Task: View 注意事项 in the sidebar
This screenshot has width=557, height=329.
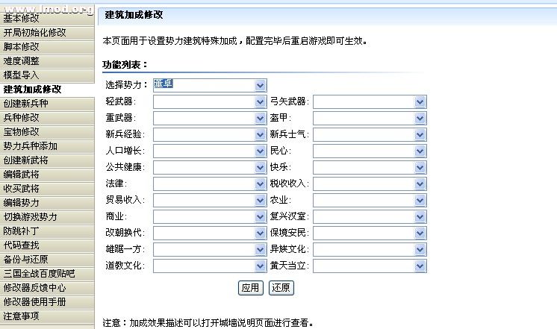Action: tap(47, 316)
